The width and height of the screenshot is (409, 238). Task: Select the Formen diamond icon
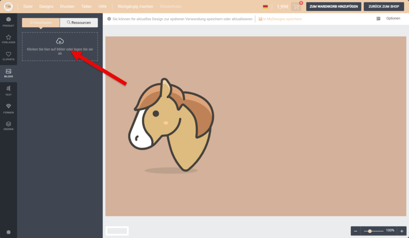pos(8,108)
